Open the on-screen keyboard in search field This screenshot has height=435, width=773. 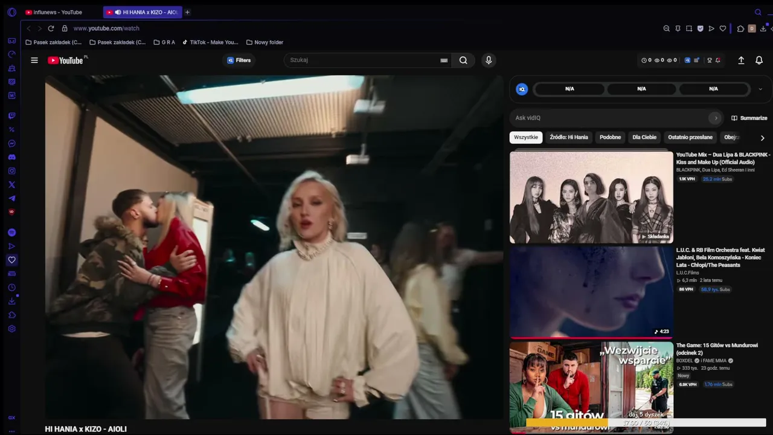[444, 60]
